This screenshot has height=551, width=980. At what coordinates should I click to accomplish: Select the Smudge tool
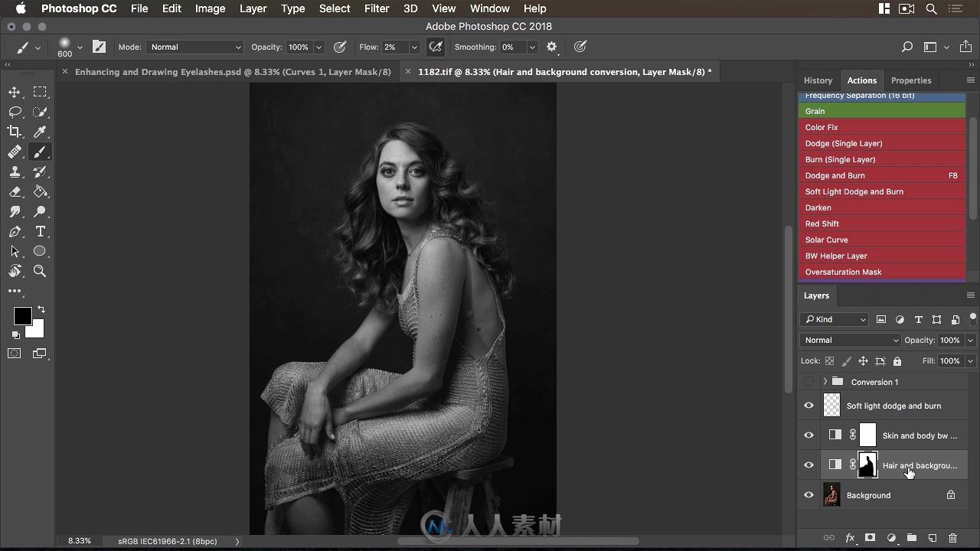pyautogui.click(x=15, y=211)
